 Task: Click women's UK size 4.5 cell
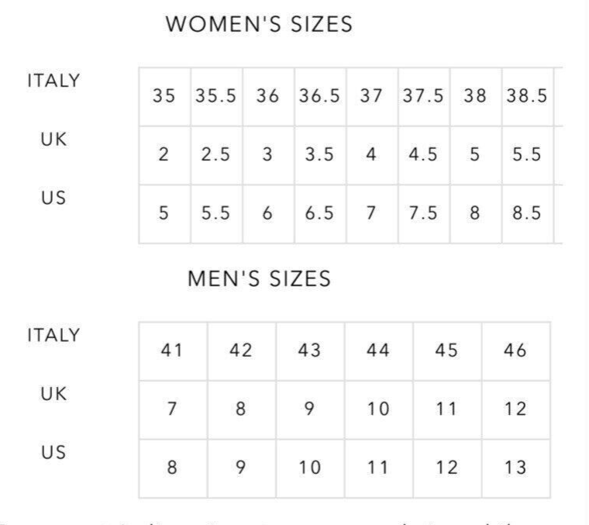click(x=424, y=155)
